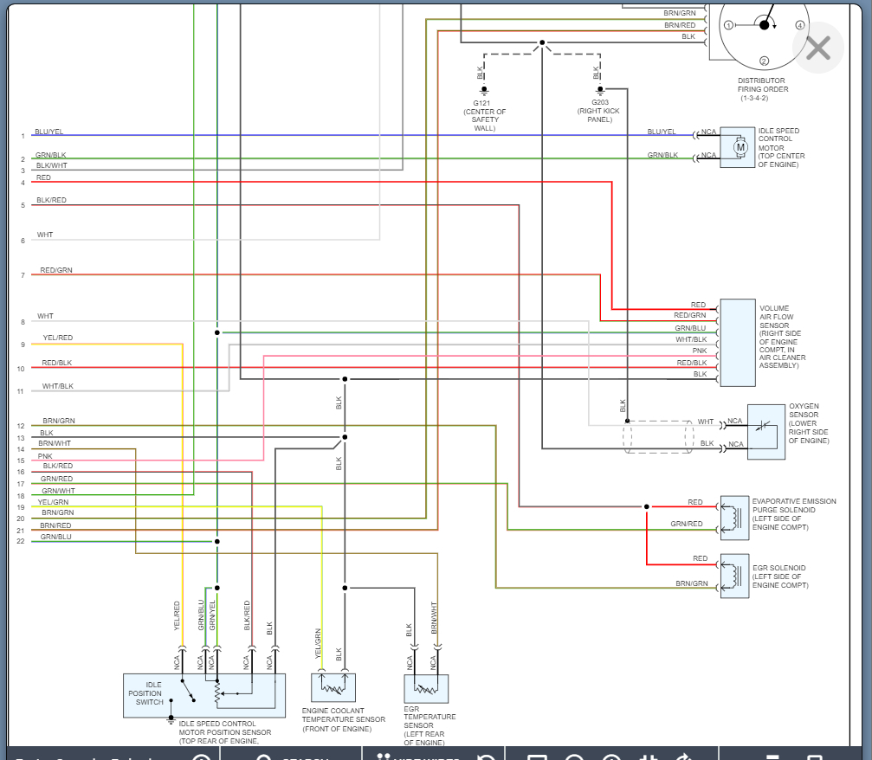Select the YEL/RED wire at pin 9
Screen dimensions: 872x760
(x=107, y=345)
